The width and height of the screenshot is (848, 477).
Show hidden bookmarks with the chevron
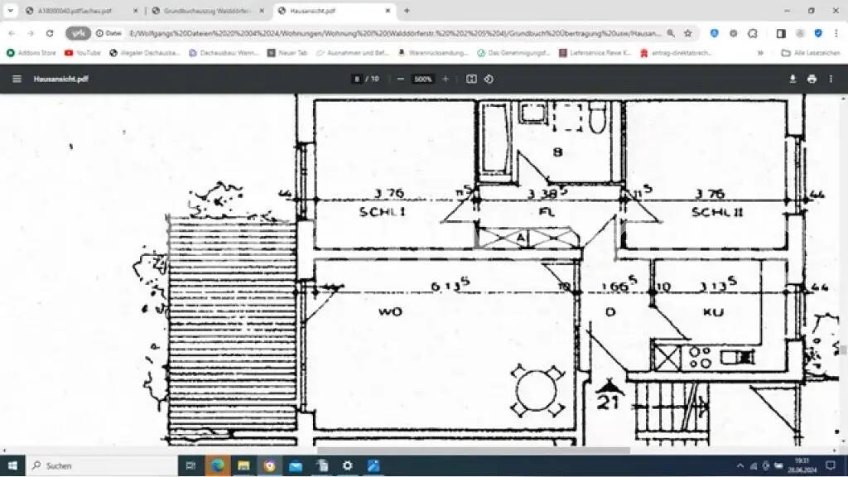click(760, 52)
